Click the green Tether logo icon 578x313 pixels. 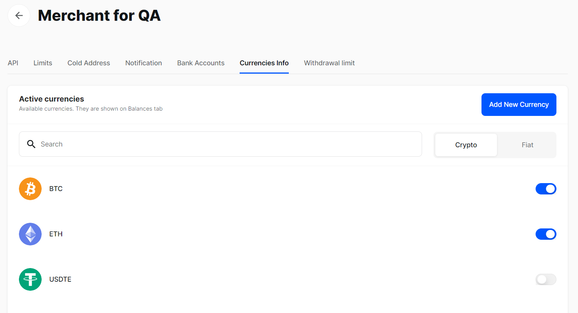tap(30, 279)
